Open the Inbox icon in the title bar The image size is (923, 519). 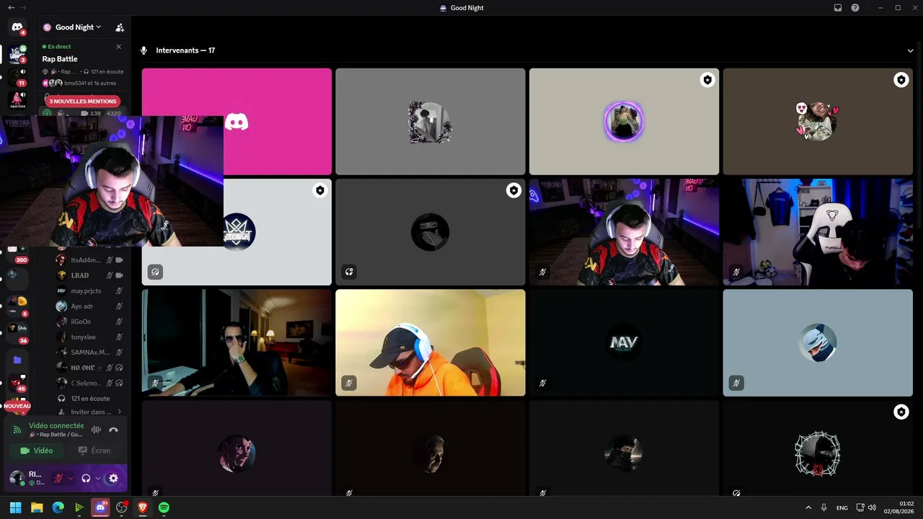tap(838, 8)
